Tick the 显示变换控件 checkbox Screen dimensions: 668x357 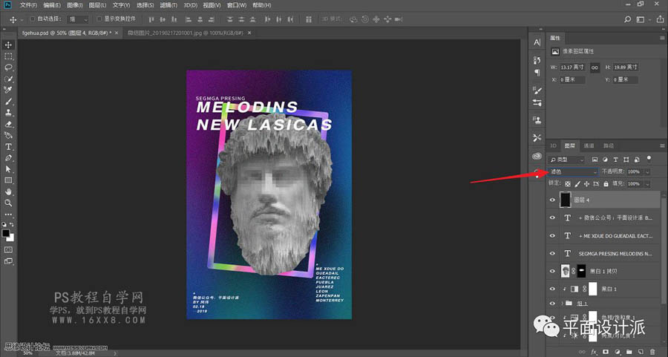[x=99, y=19]
